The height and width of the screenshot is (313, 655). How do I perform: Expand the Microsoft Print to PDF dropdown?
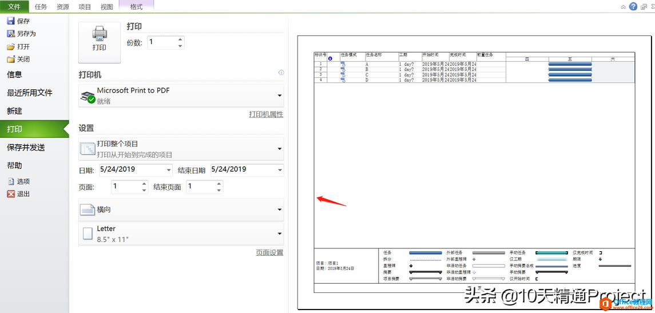(x=181, y=96)
